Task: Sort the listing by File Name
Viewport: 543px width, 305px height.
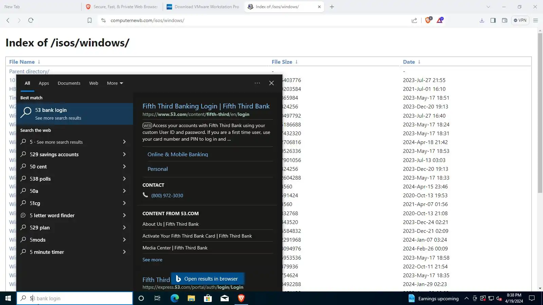Action: (22, 62)
